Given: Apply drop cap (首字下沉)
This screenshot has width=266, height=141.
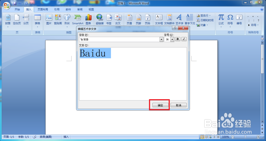Looking at the screenshot, I should click(x=190, y=19).
